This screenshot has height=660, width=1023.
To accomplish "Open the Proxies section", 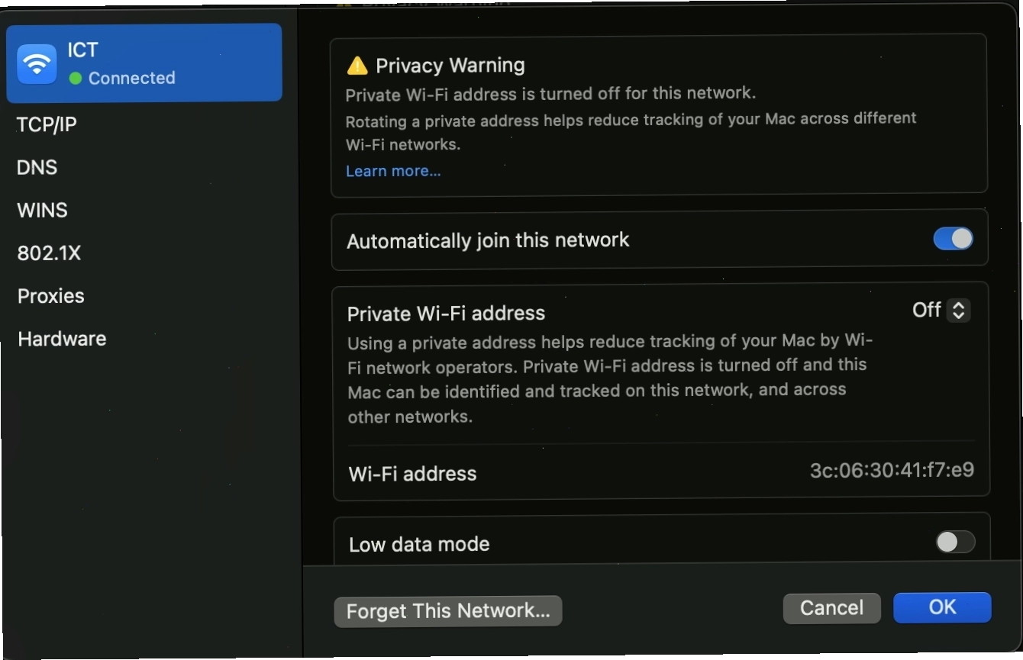I will click(x=51, y=296).
